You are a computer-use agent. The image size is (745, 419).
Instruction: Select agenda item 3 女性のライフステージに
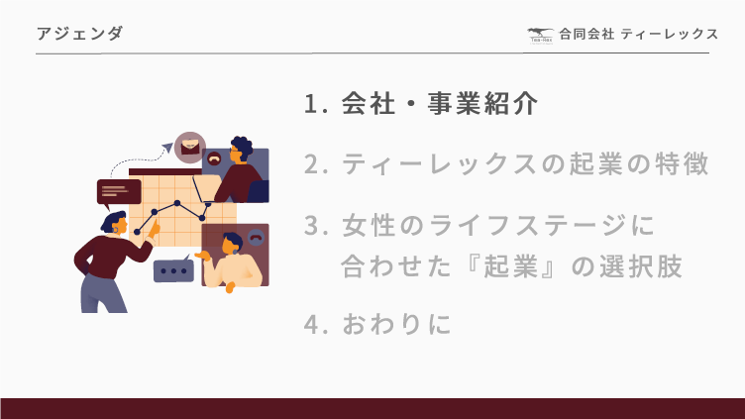tap(479, 225)
